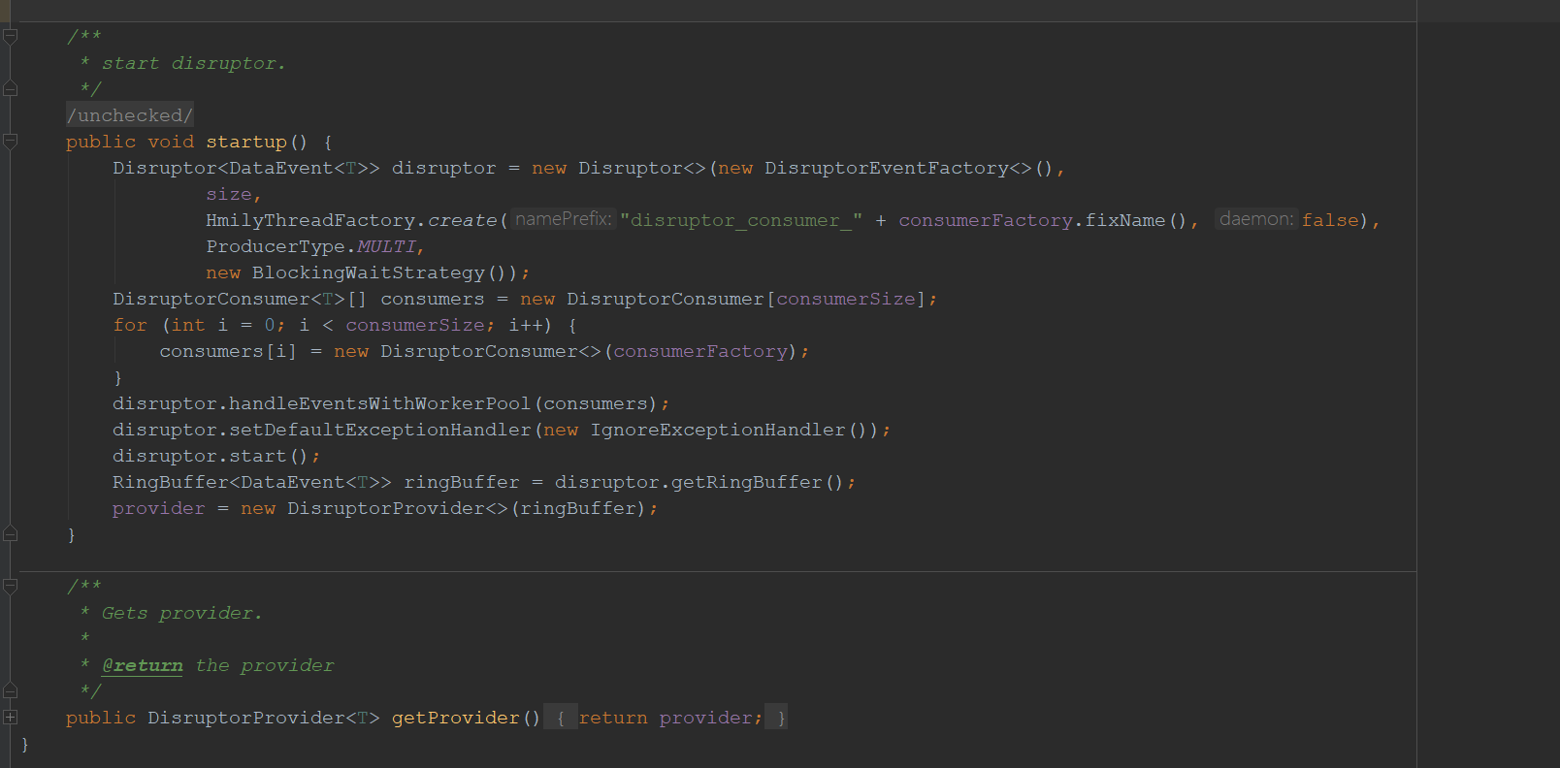
Task: Click the false literal after daemon hint
Action: point(1330,220)
